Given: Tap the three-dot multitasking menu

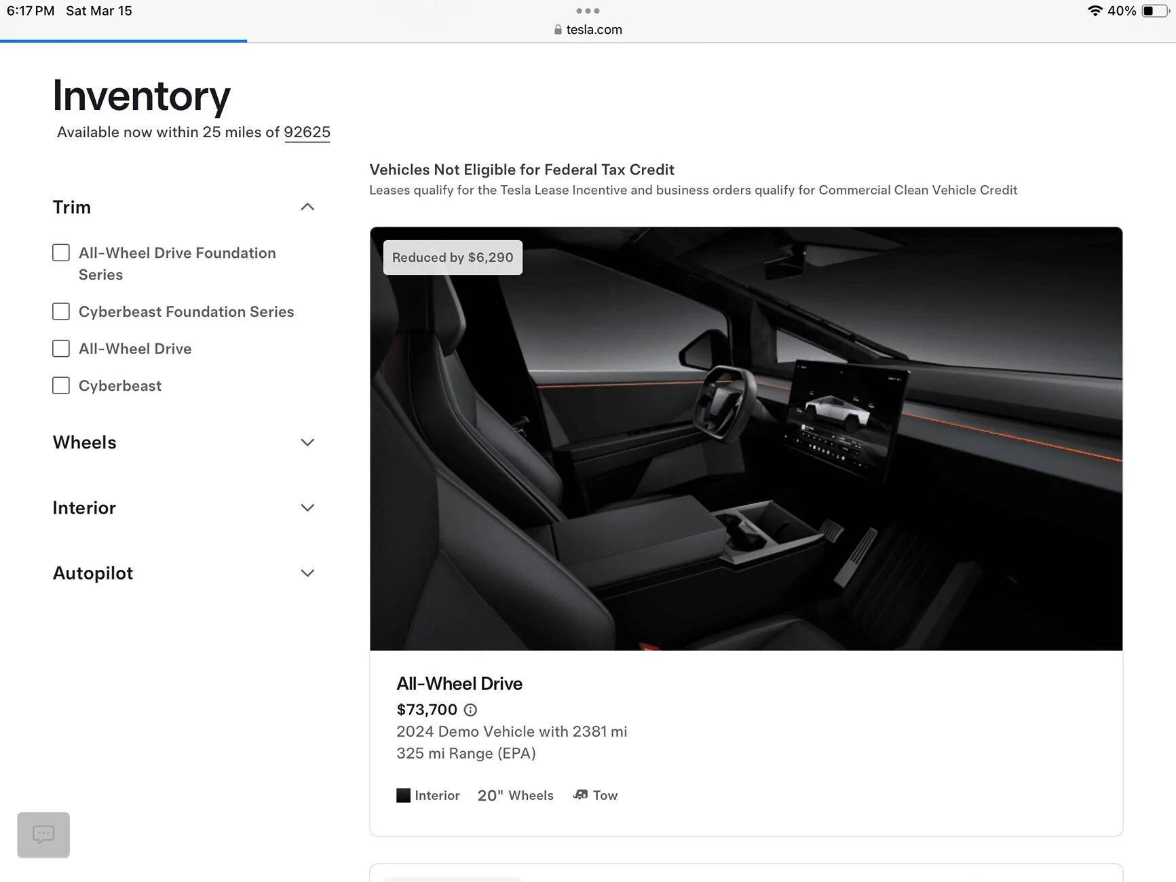Looking at the screenshot, I should point(588,11).
